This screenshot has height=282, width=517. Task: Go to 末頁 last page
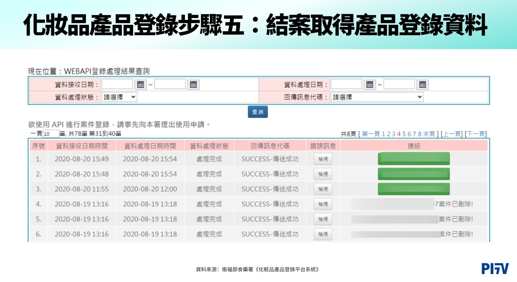tap(429, 134)
